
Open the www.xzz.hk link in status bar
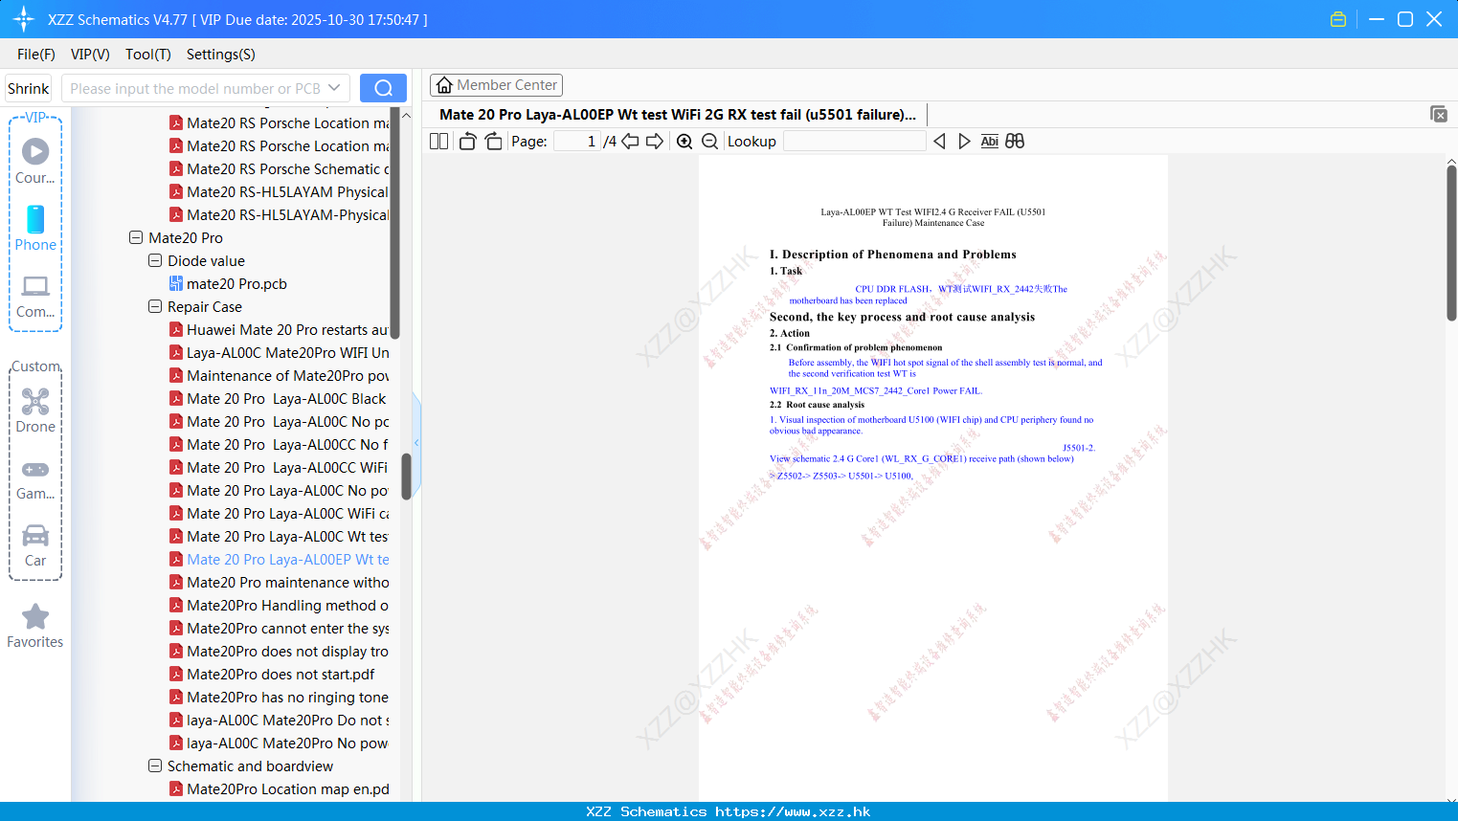point(793,811)
